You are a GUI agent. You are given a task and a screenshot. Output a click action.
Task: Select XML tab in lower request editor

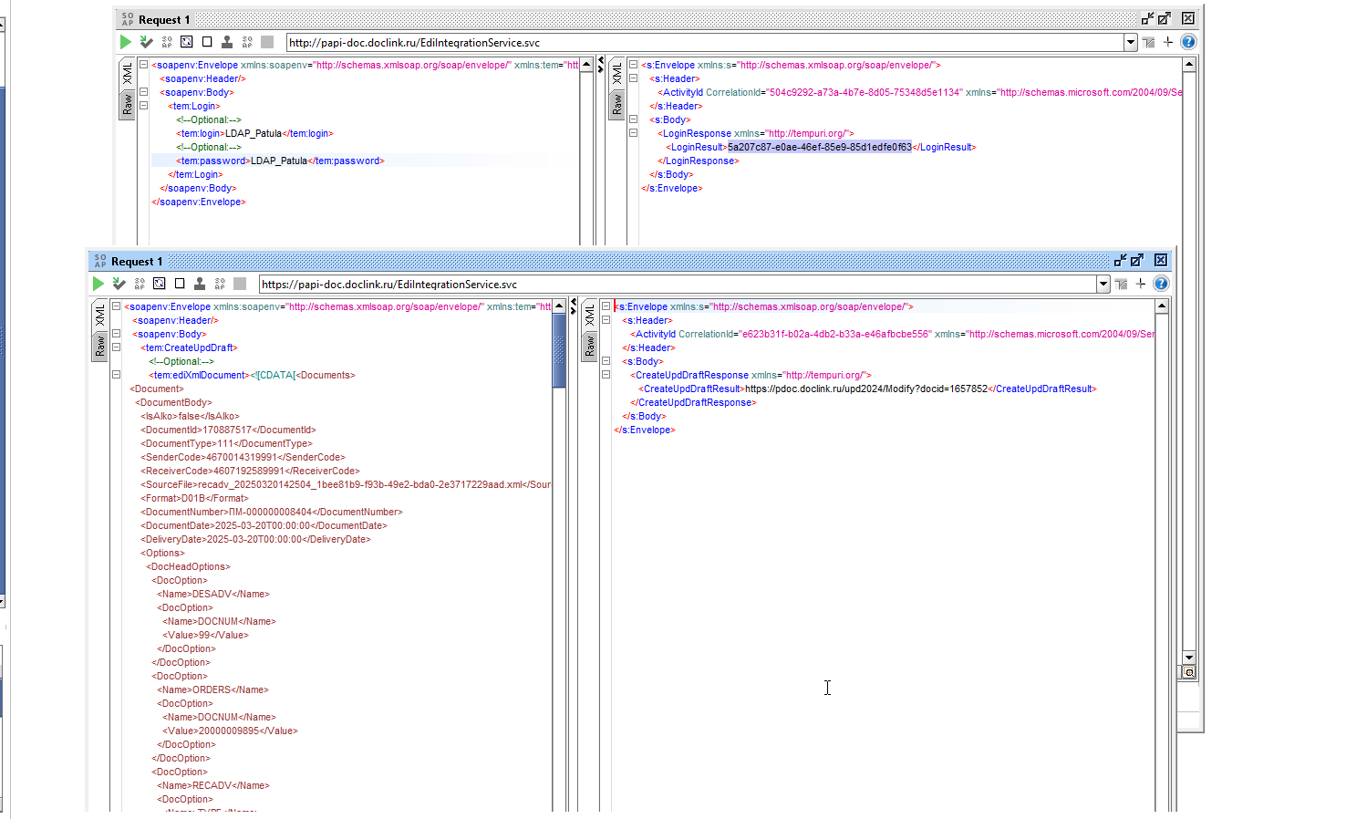pos(100,316)
